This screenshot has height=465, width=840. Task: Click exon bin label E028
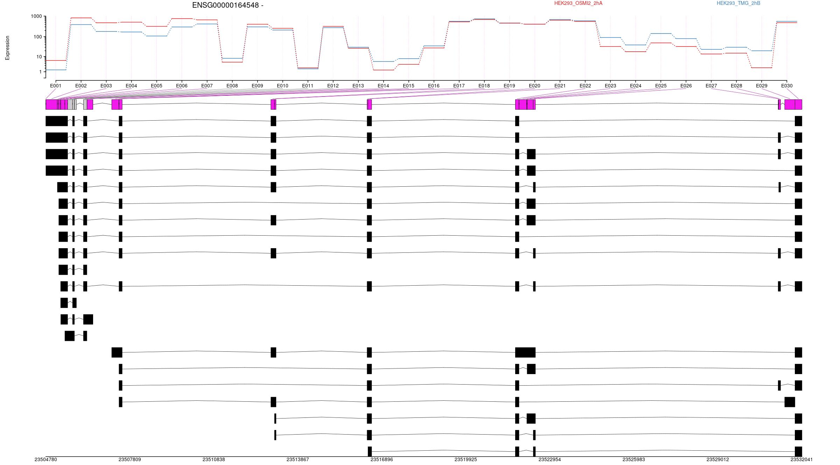[736, 86]
